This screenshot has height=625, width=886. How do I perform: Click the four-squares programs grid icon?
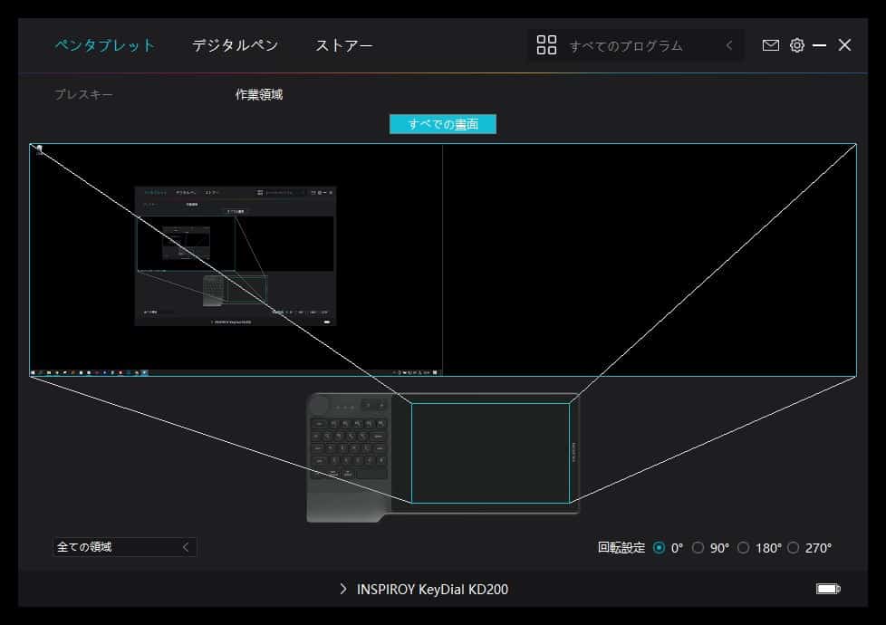[x=546, y=45]
